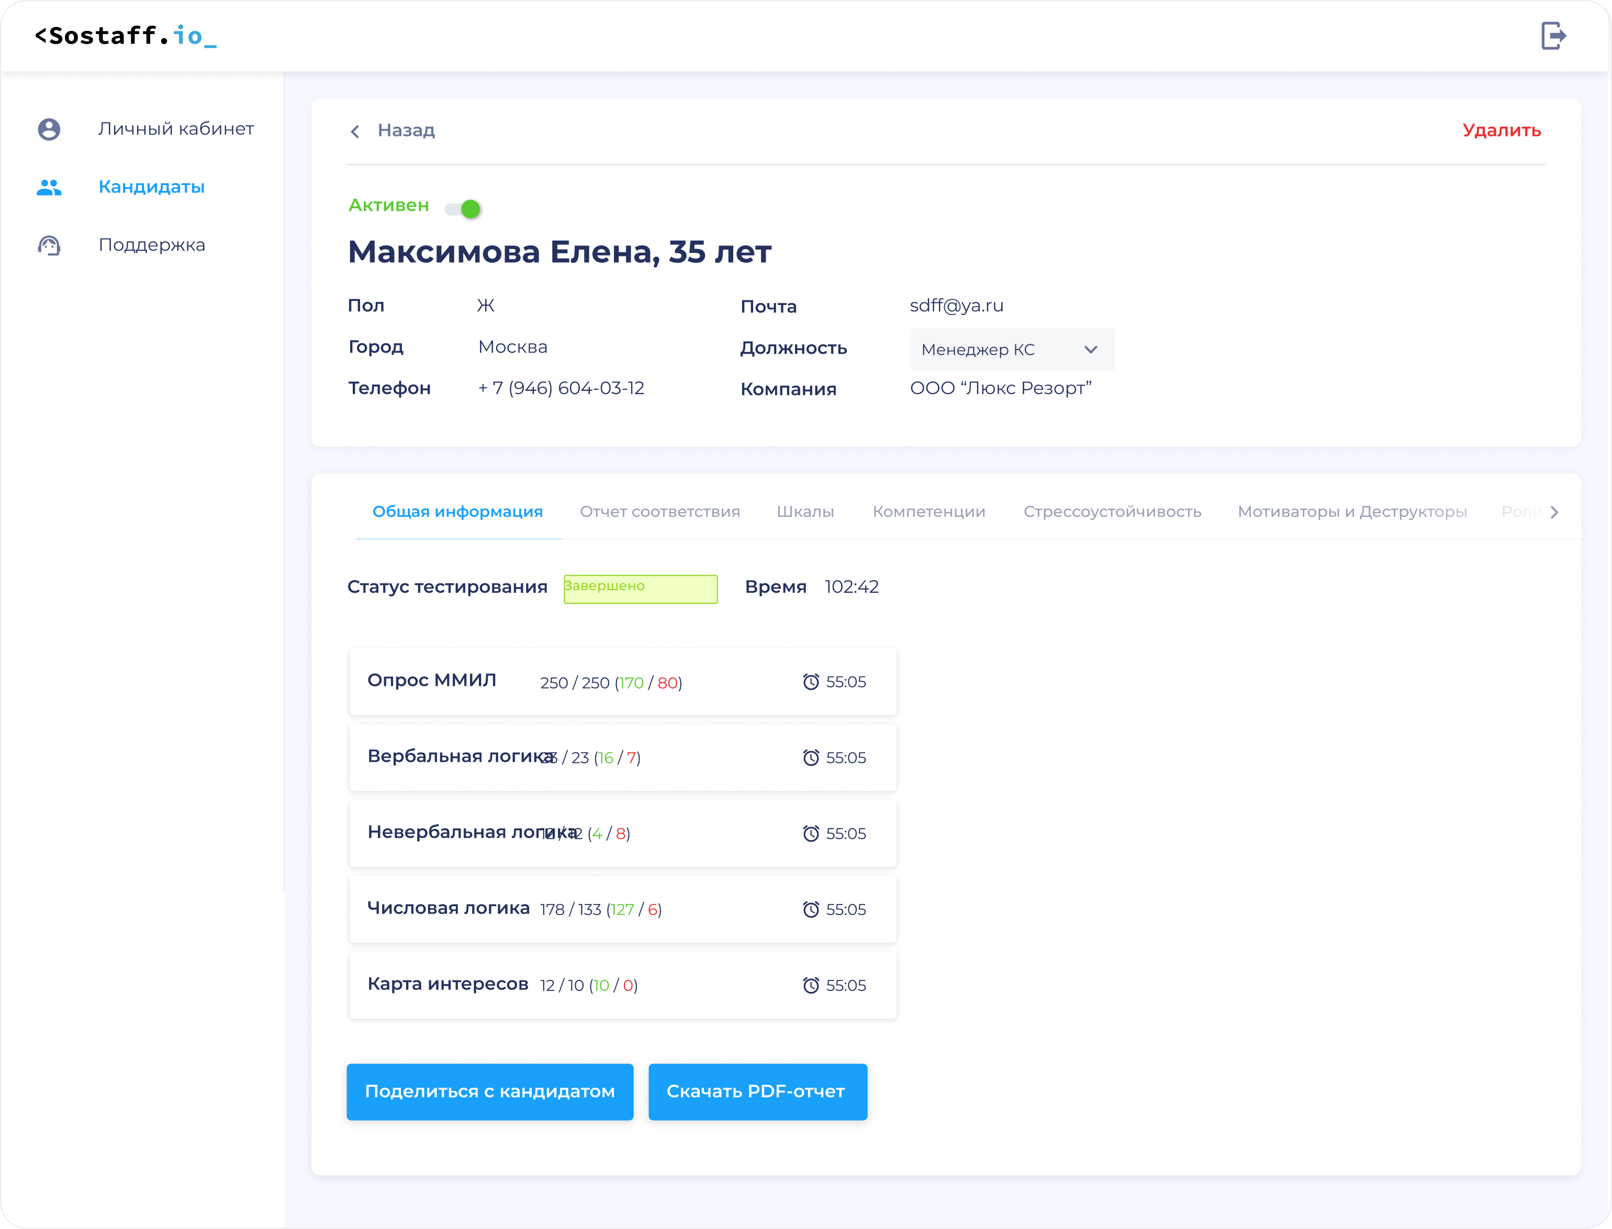Switch to Компетенции tab
The width and height of the screenshot is (1612, 1229).
coord(928,511)
